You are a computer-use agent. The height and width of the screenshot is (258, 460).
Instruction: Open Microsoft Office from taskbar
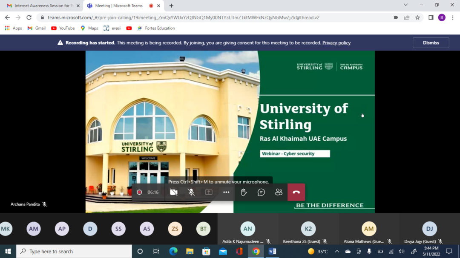click(239, 251)
